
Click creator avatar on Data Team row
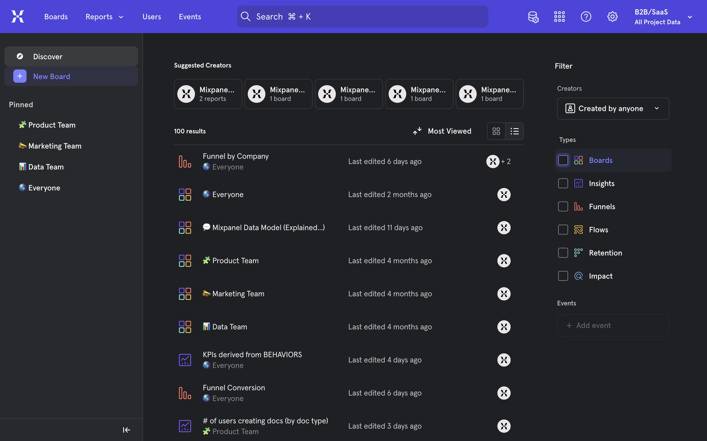(x=504, y=327)
